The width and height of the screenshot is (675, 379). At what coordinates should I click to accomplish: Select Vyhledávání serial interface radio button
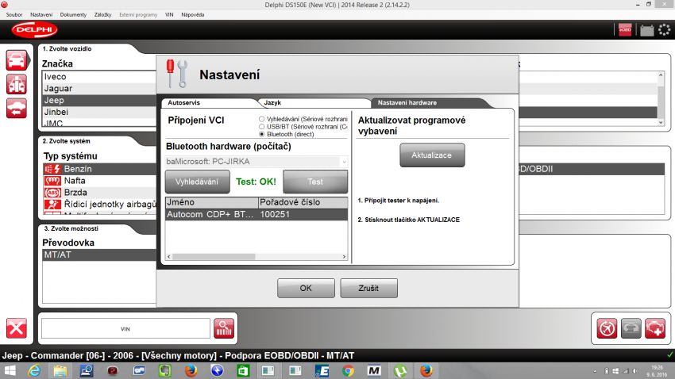point(261,119)
